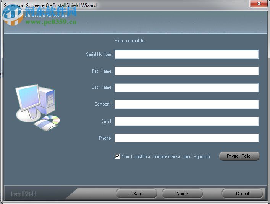Cancel the installation wizard
The height and width of the screenshot is (204, 270).
click(242, 194)
